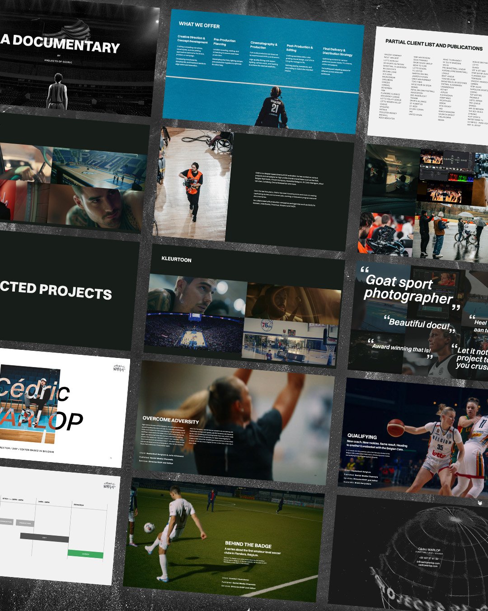Click the hockey player numbered 21
Viewport: 488px width, 611px height.
tap(272, 107)
